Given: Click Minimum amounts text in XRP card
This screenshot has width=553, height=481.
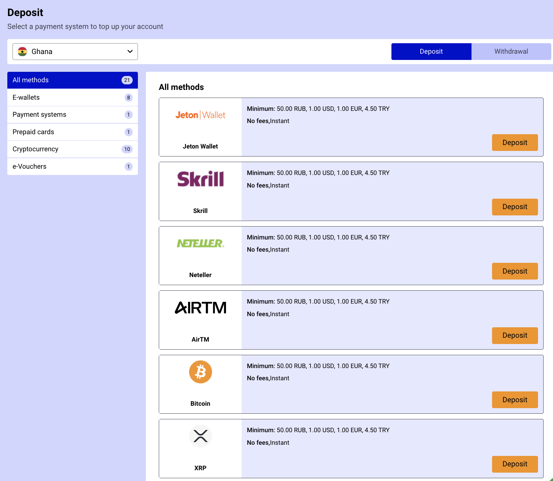Looking at the screenshot, I should click(x=318, y=430).
